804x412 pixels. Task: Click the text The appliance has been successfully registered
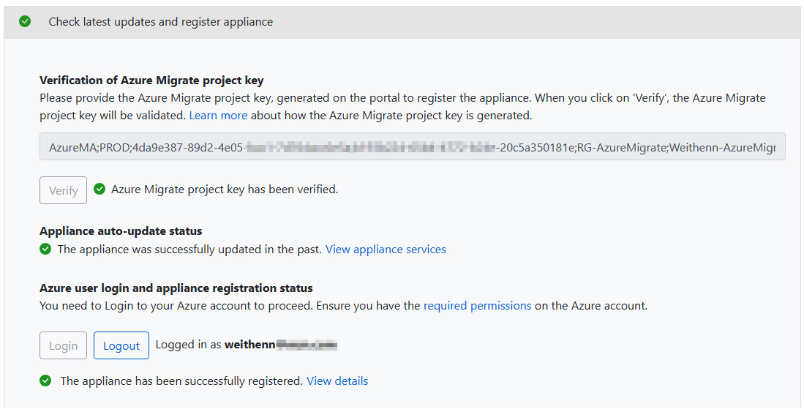pyautogui.click(x=181, y=381)
